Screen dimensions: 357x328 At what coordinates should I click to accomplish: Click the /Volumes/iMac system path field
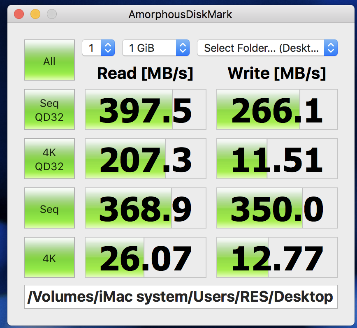click(181, 297)
